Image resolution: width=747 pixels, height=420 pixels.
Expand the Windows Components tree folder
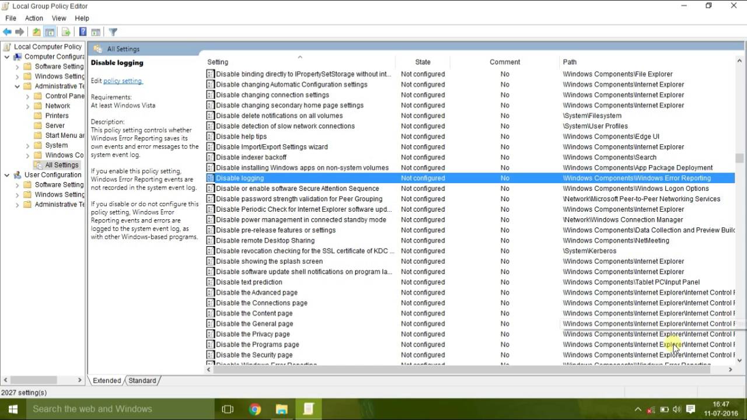tap(28, 155)
